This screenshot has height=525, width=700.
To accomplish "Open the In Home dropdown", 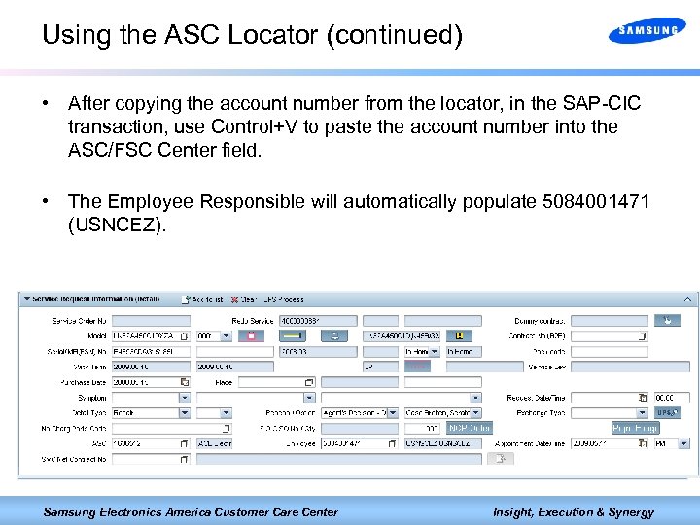I will pos(434,351).
